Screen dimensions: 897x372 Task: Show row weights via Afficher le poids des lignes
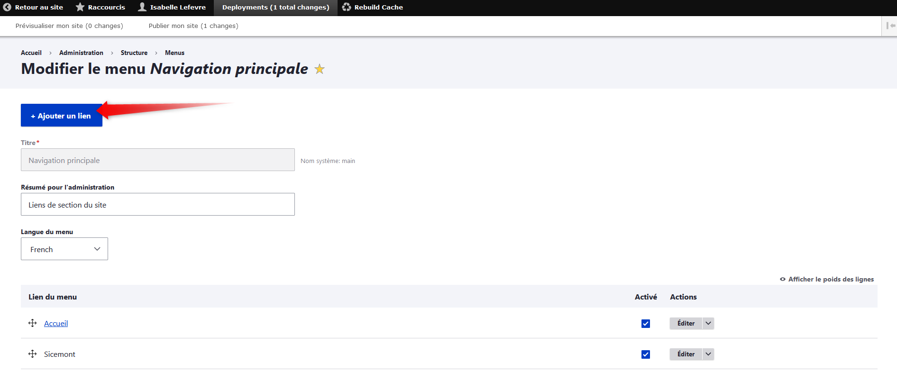click(x=826, y=279)
